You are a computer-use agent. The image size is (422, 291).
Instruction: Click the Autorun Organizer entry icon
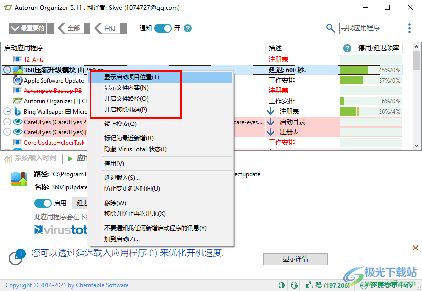point(17,101)
